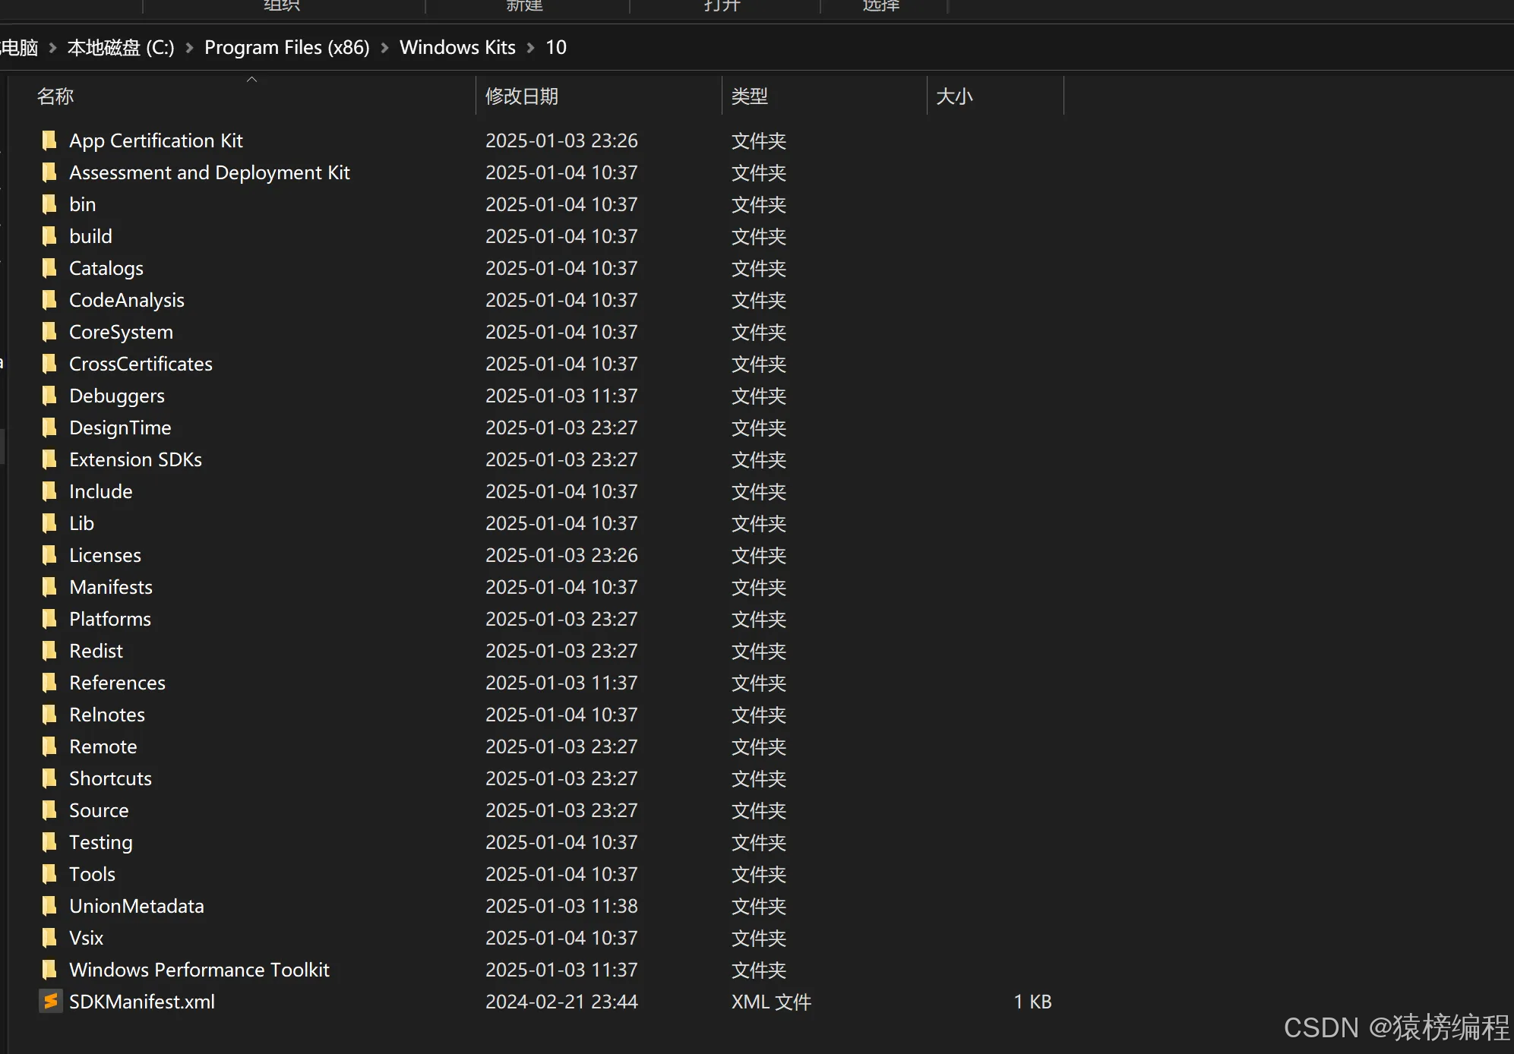Click the Debuggers folder icon
This screenshot has width=1514, height=1054.
click(50, 396)
